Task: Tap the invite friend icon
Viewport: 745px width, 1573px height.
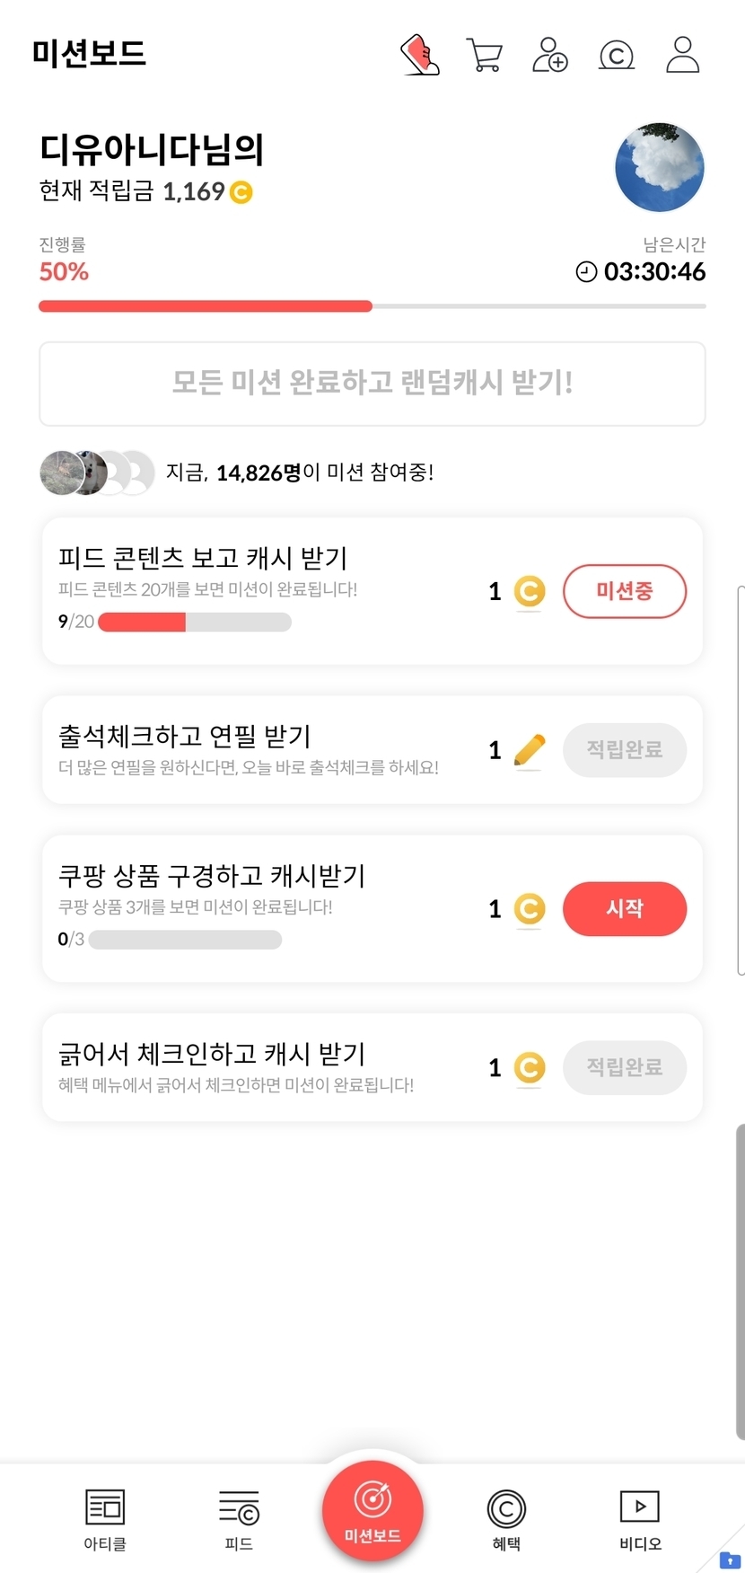Action: pyautogui.click(x=549, y=55)
